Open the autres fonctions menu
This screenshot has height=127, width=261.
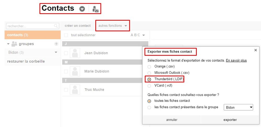(113, 26)
